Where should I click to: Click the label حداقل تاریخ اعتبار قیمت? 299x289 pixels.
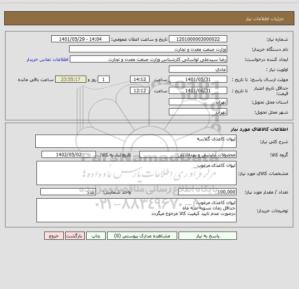[271, 91]
